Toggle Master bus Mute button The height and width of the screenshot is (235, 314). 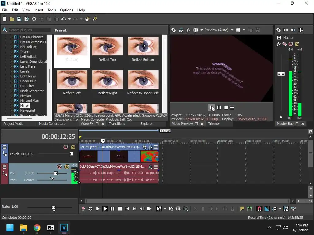pyautogui.click(x=291, y=44)
